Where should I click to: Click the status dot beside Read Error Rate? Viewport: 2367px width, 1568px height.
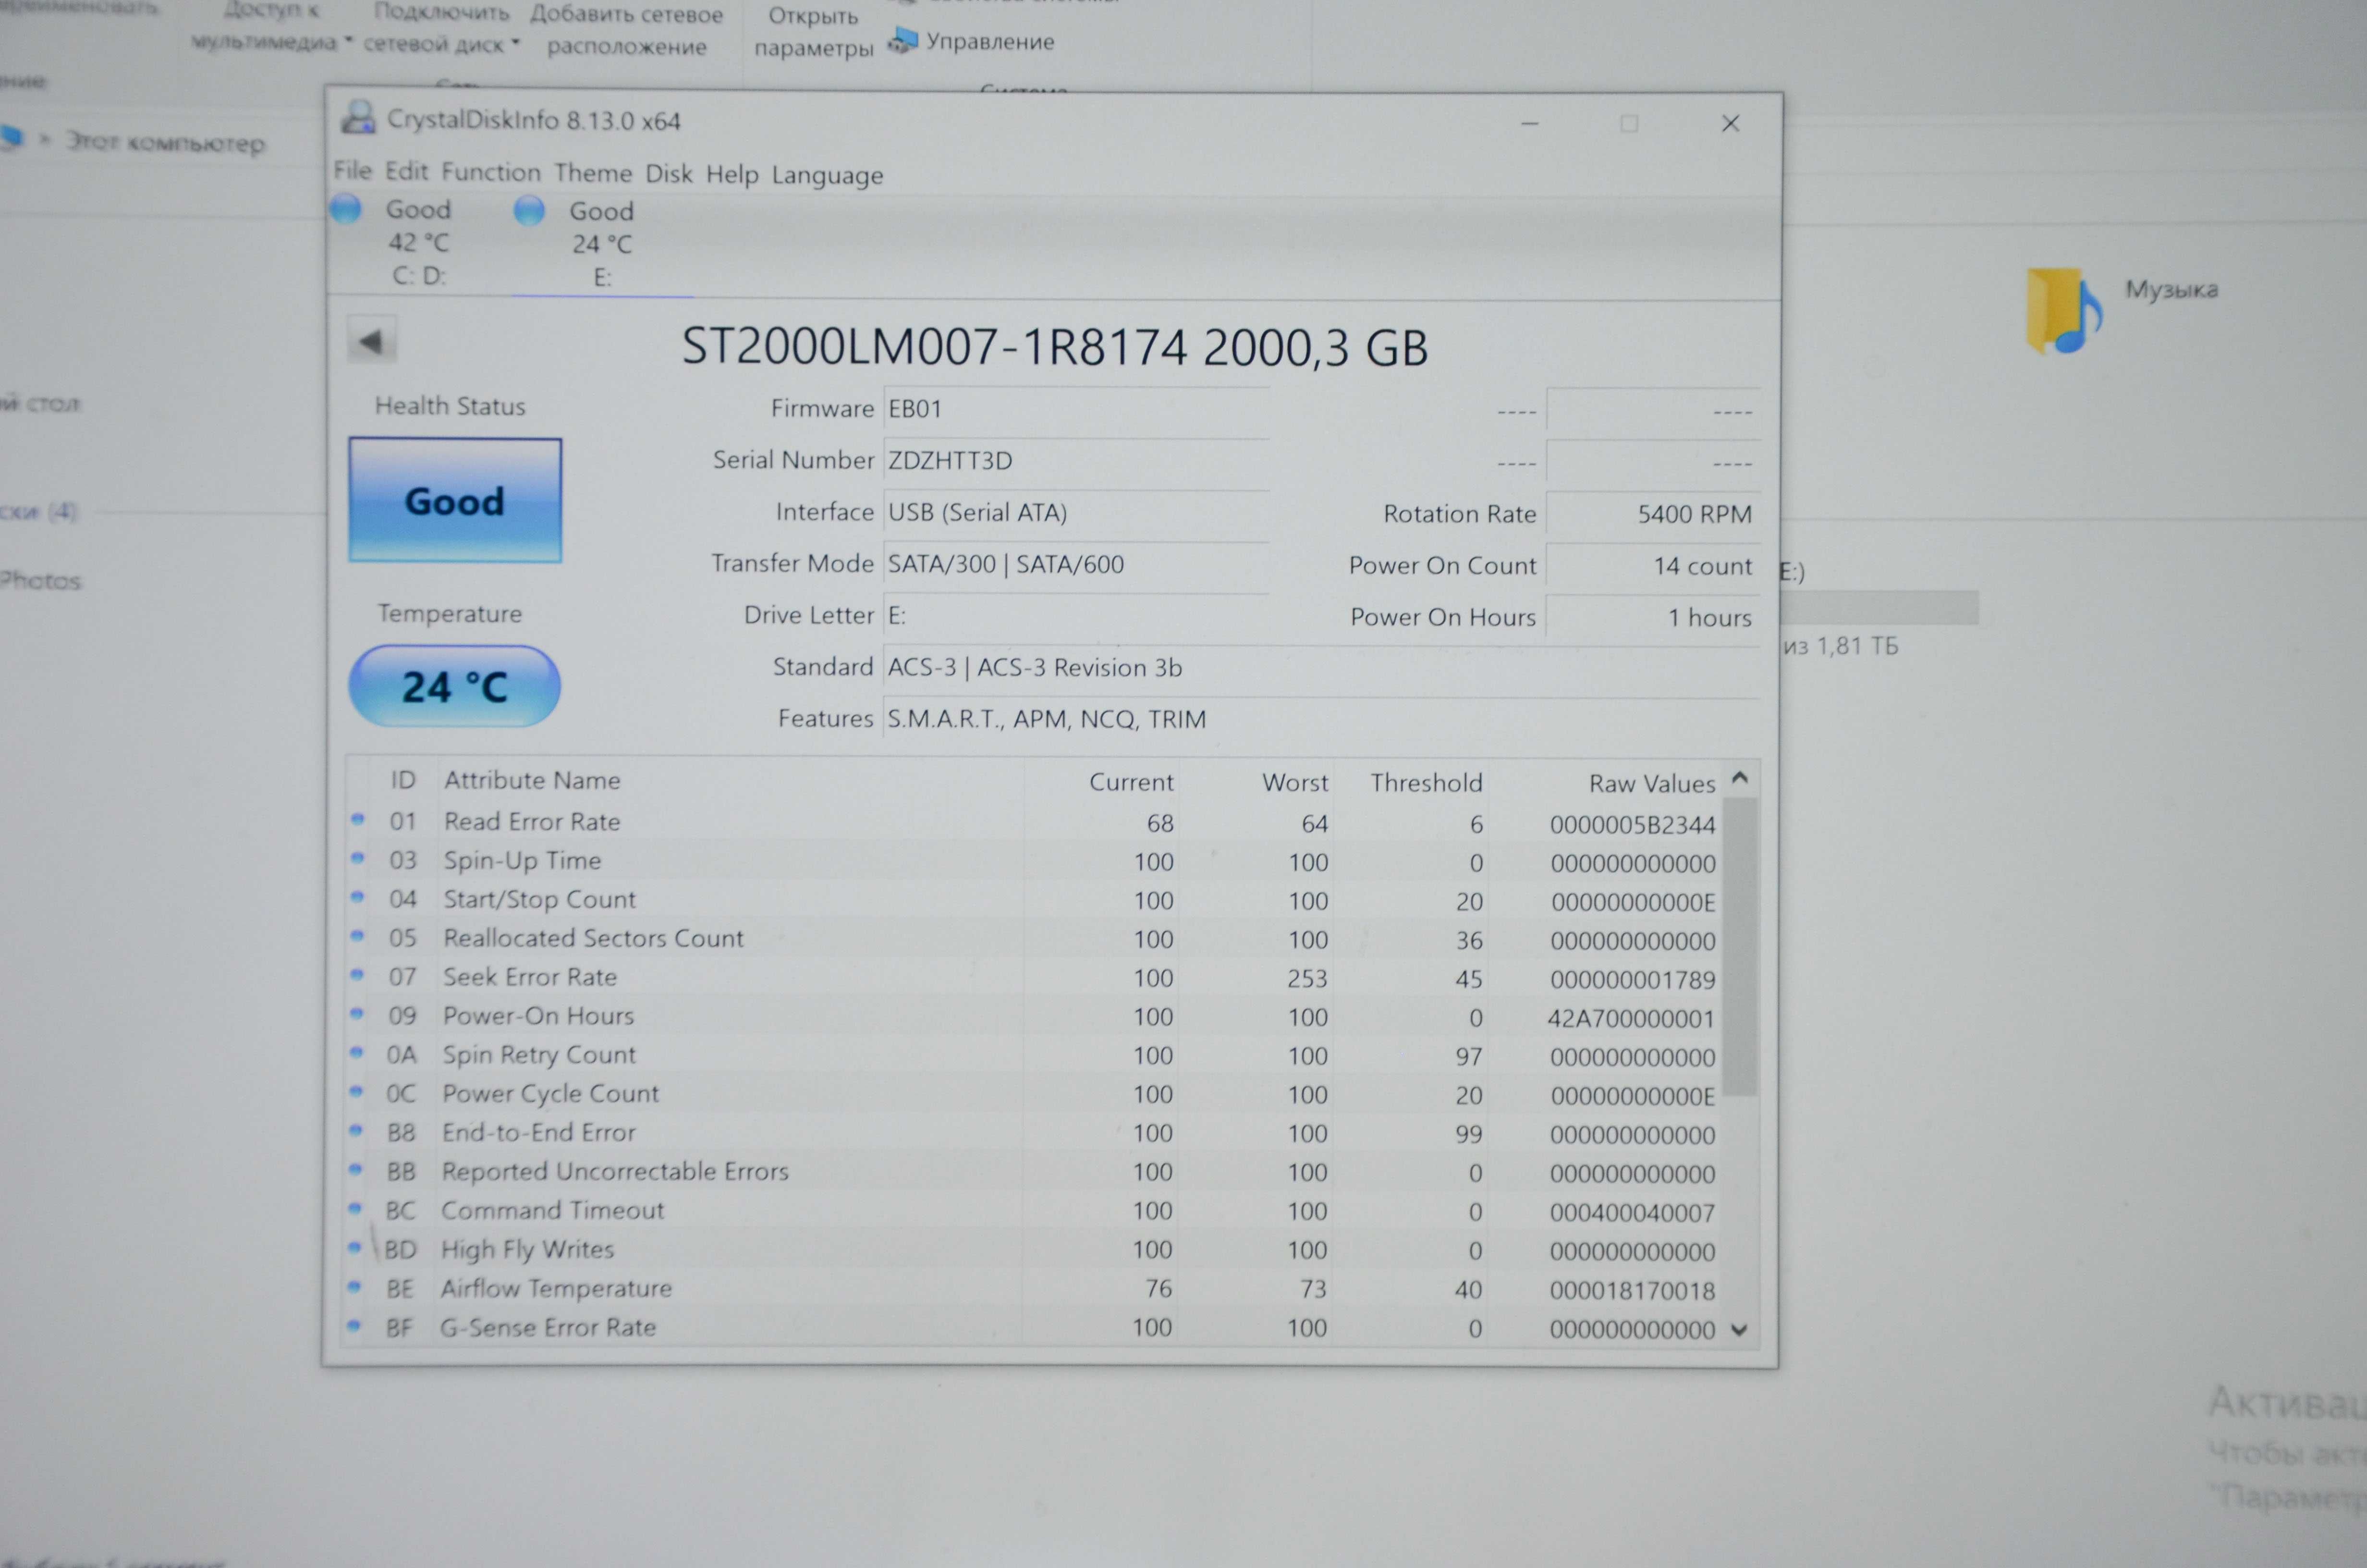tap(358, 819)
